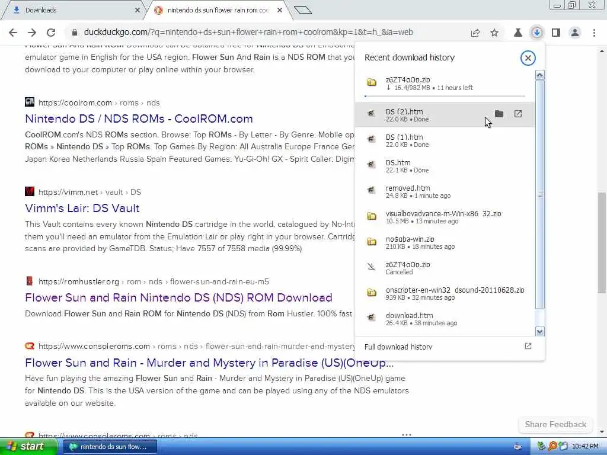Select the nintendo ds sun flow taskbar button

[x=110, y=447]
